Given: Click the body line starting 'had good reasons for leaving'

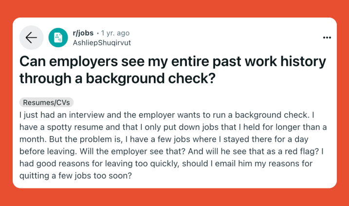Looking at the screenshot, I should click(x=166, y=164).
